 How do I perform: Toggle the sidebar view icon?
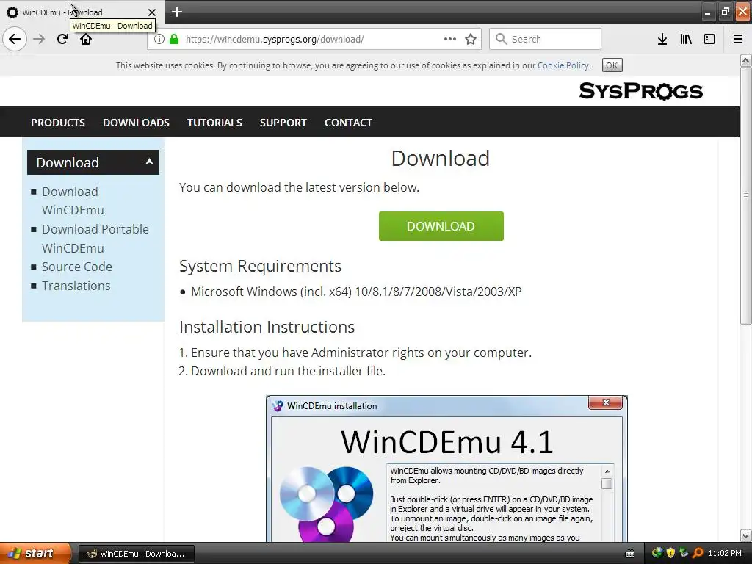click(709, 40)
